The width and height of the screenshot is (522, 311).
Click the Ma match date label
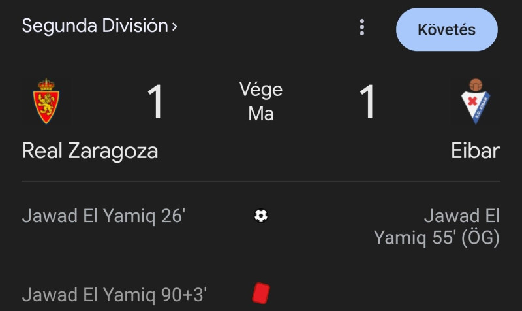click(261, 114)
